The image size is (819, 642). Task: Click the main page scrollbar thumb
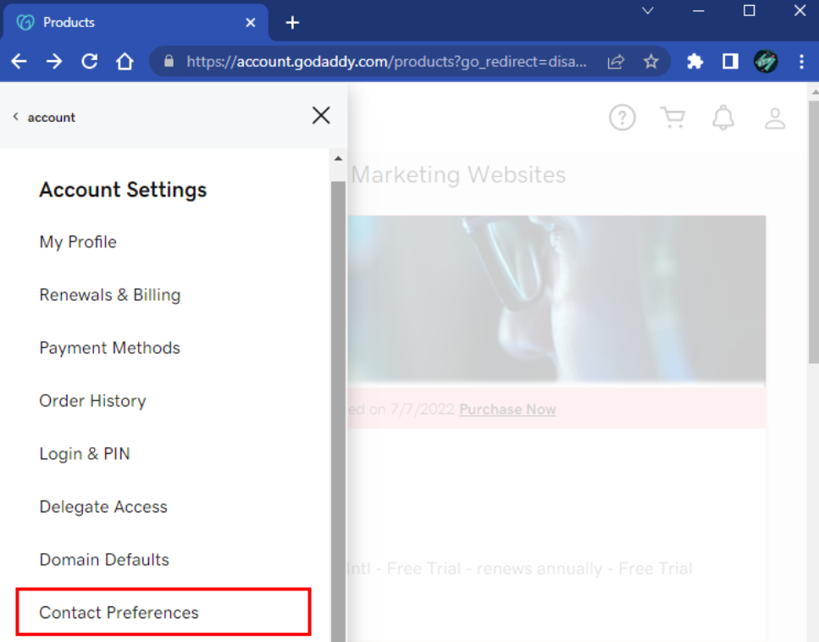(814, 232)
